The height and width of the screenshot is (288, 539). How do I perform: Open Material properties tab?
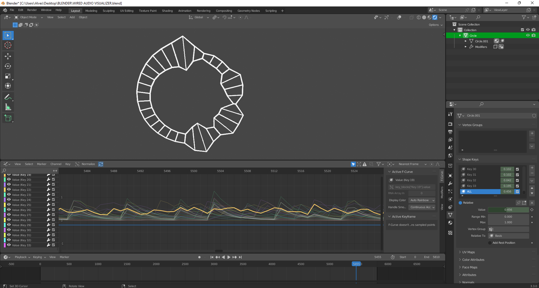(x=450, y=223)
